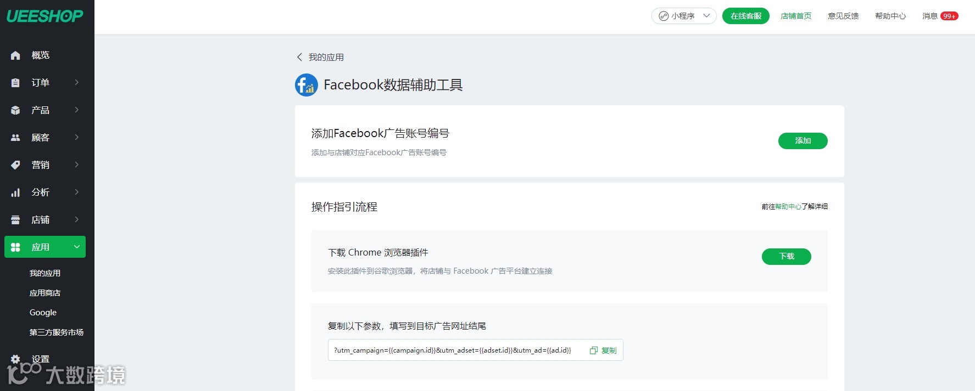The height and width of the screenshot is (391, 975).
Task: Open the Google submenu item
Action: 43,313
